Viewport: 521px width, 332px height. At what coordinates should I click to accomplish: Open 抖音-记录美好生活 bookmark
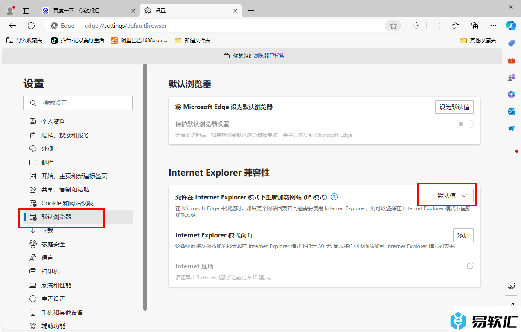[x=77, y=40]
